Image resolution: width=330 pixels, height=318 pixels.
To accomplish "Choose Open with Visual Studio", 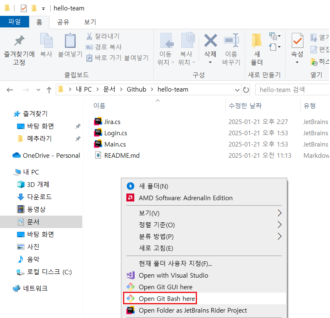I will pos(204,275).
